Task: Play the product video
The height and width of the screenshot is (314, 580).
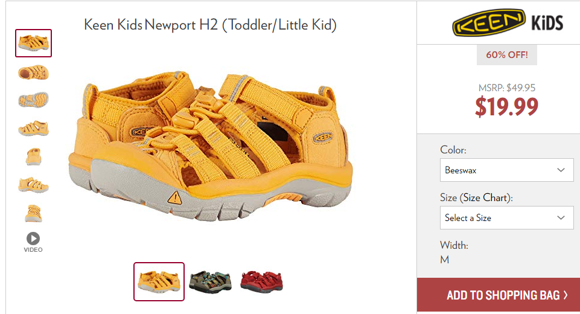Action: click(x=33, y=243)
